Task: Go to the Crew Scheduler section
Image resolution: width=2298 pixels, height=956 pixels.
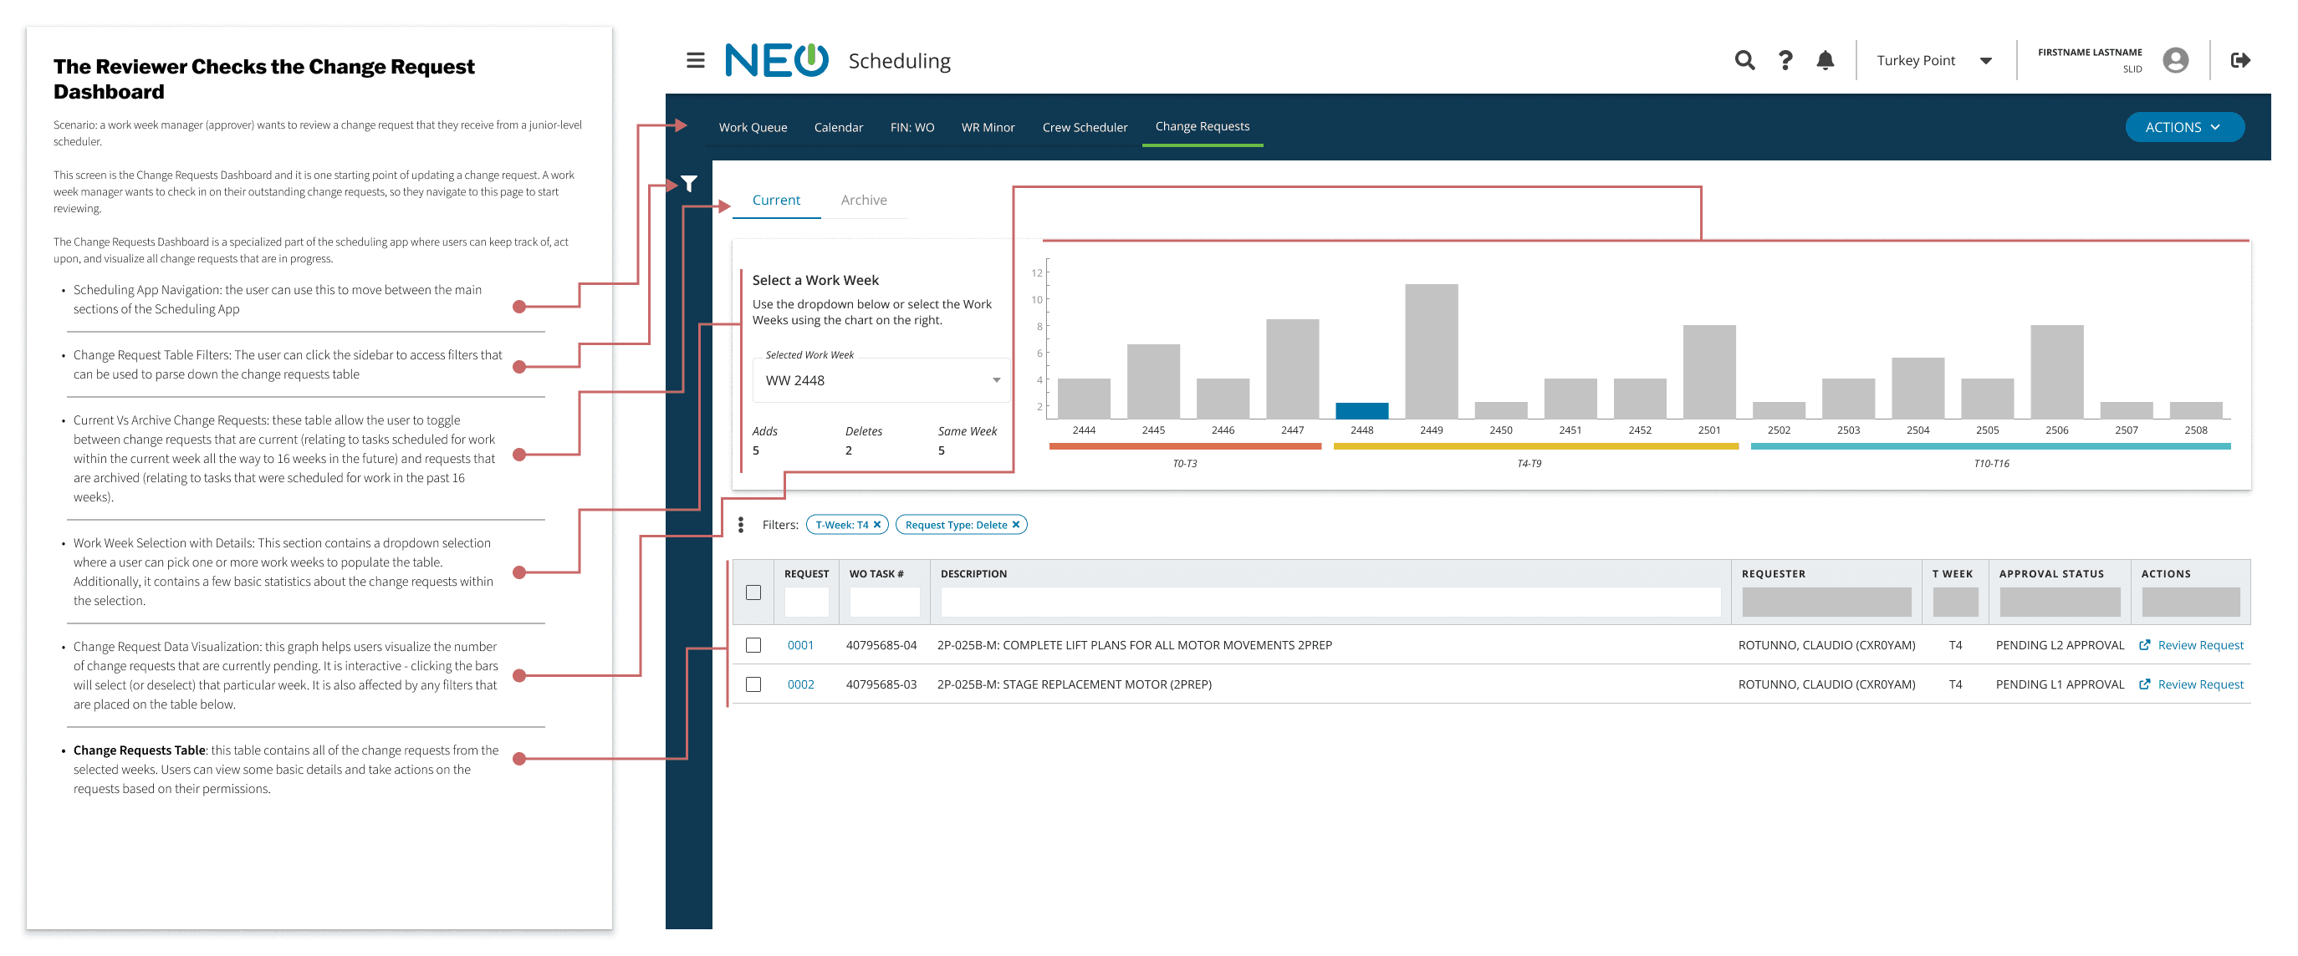Action: coord(1084,128)
